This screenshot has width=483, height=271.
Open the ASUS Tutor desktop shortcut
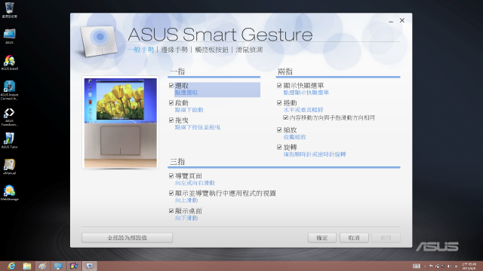coord(9,141)
